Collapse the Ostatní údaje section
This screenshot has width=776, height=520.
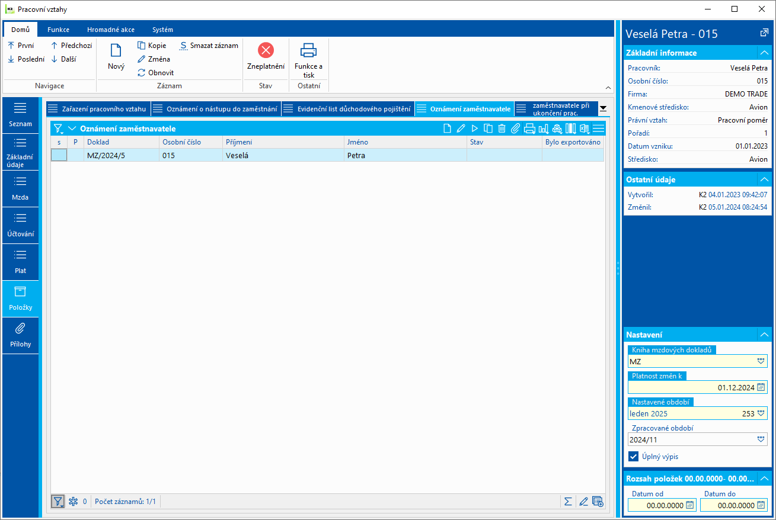click(764, 179)
